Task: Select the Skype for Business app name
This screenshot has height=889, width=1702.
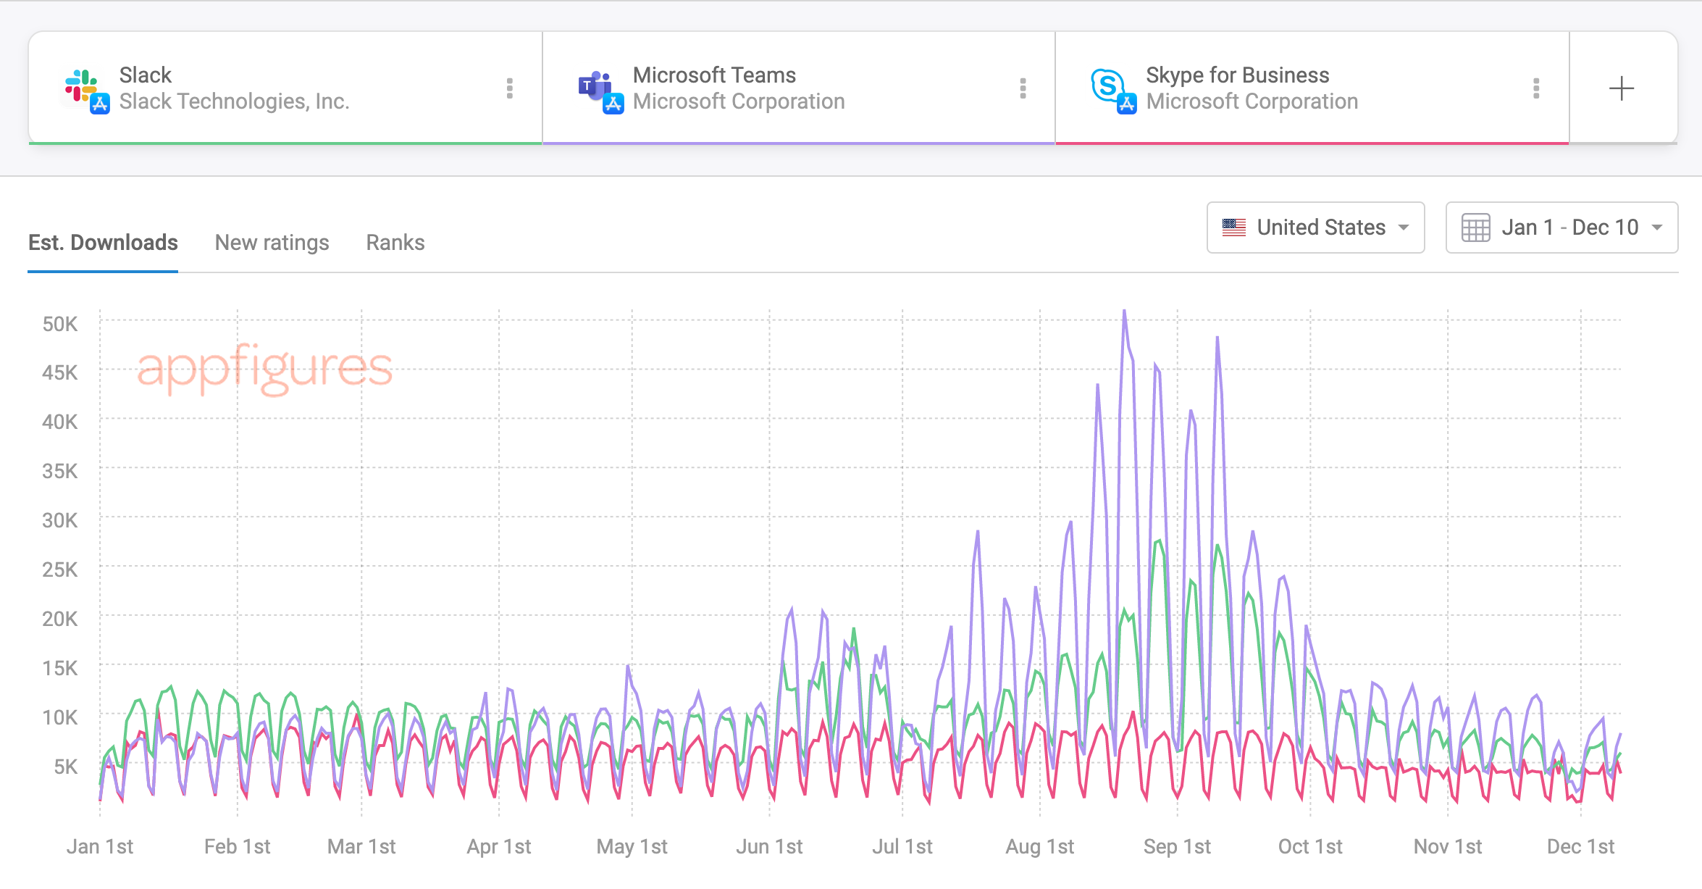Action: (1238, 75)
